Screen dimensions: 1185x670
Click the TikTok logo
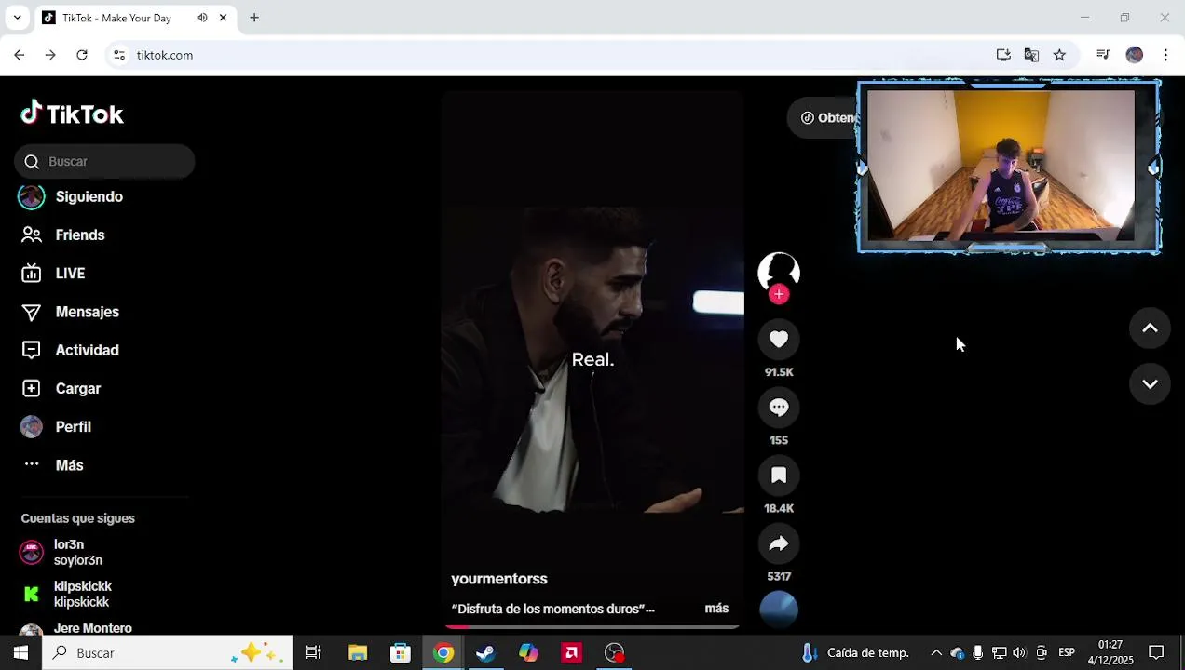pyautogui.click(x=73, y=114)
